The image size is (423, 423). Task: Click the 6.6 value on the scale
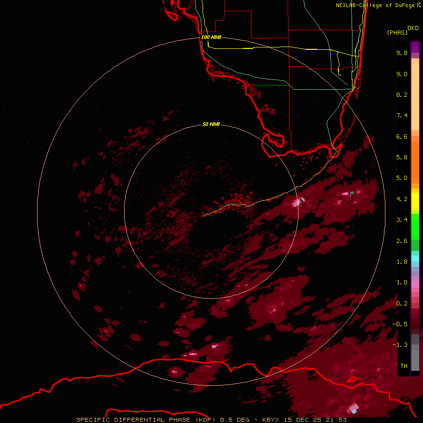point(402,136)
